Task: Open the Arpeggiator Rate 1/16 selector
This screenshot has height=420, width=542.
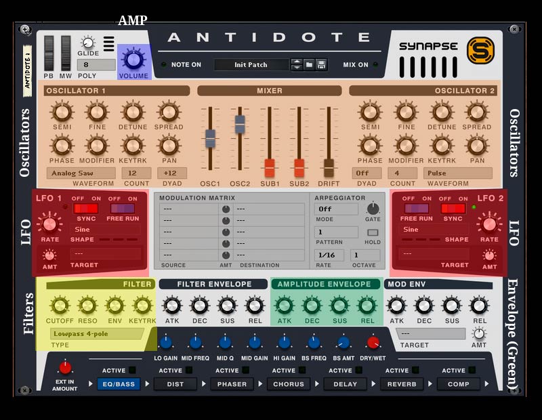Action: click(329, 255)
